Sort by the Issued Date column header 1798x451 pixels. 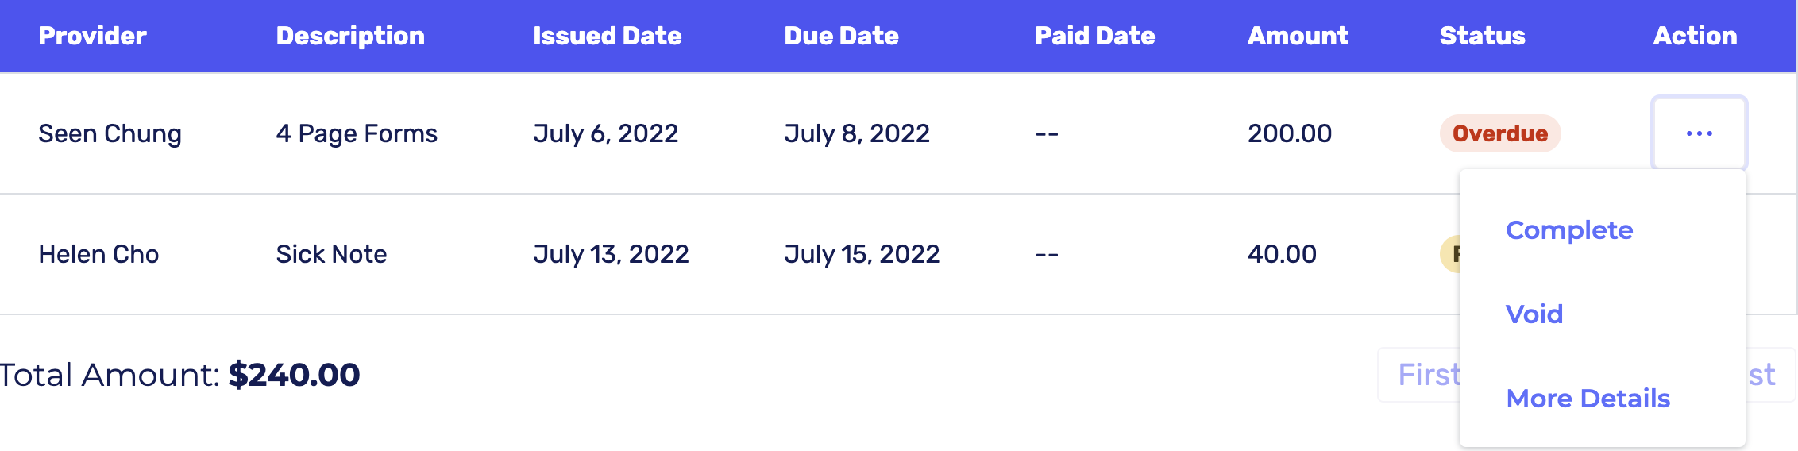[607, 36]
